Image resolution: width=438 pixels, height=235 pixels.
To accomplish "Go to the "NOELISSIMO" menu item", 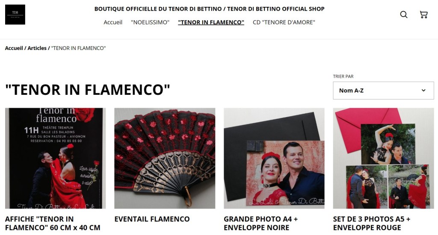I will [150, 22].
